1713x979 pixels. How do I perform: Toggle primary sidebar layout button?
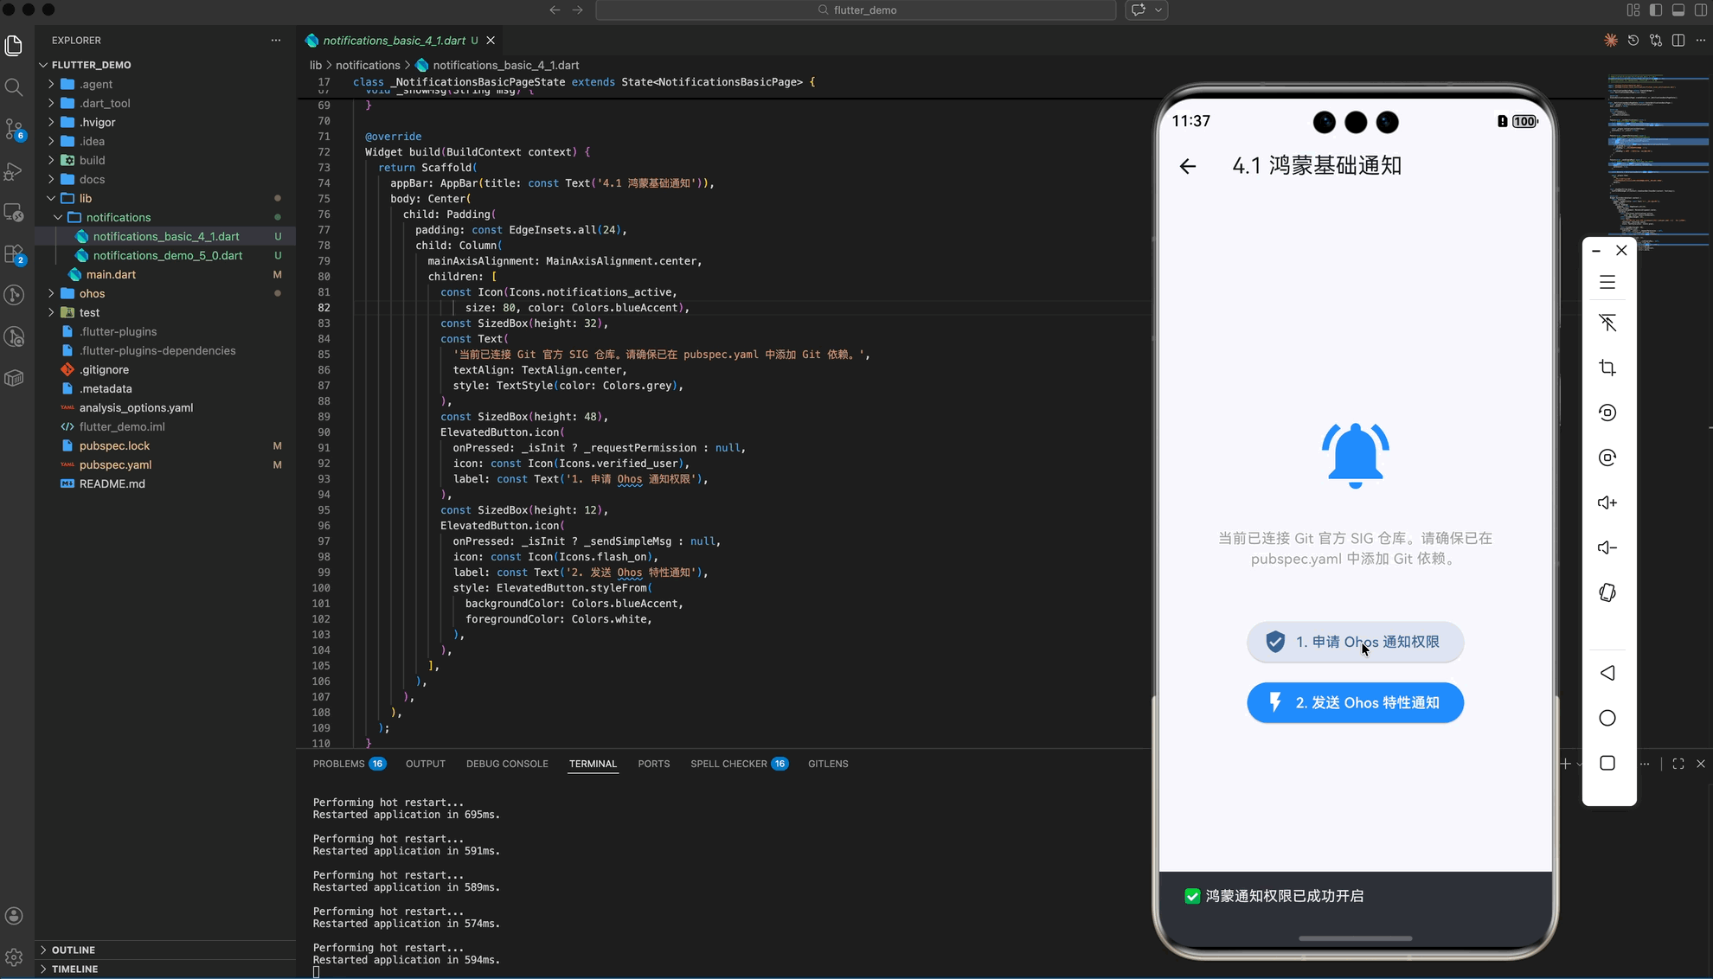[x=1655, y=10]
